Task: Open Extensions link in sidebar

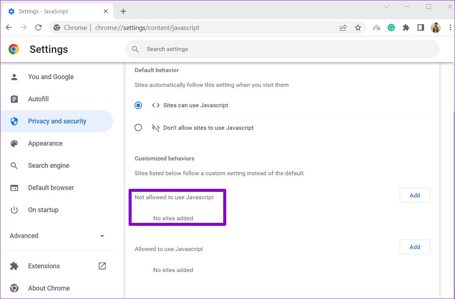Action: coord(44,266)
